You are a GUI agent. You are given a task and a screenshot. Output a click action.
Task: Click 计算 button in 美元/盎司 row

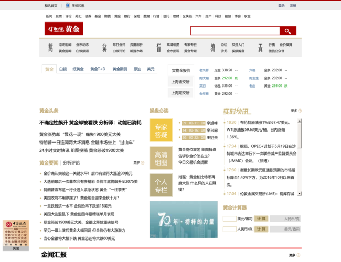coord(261,219)
